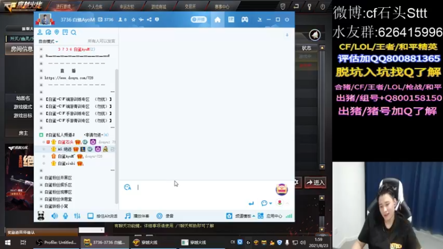
Task: Open 赛事中心 tab in CrossFire window
Action: pyautogui.click(x=222, y=7)
